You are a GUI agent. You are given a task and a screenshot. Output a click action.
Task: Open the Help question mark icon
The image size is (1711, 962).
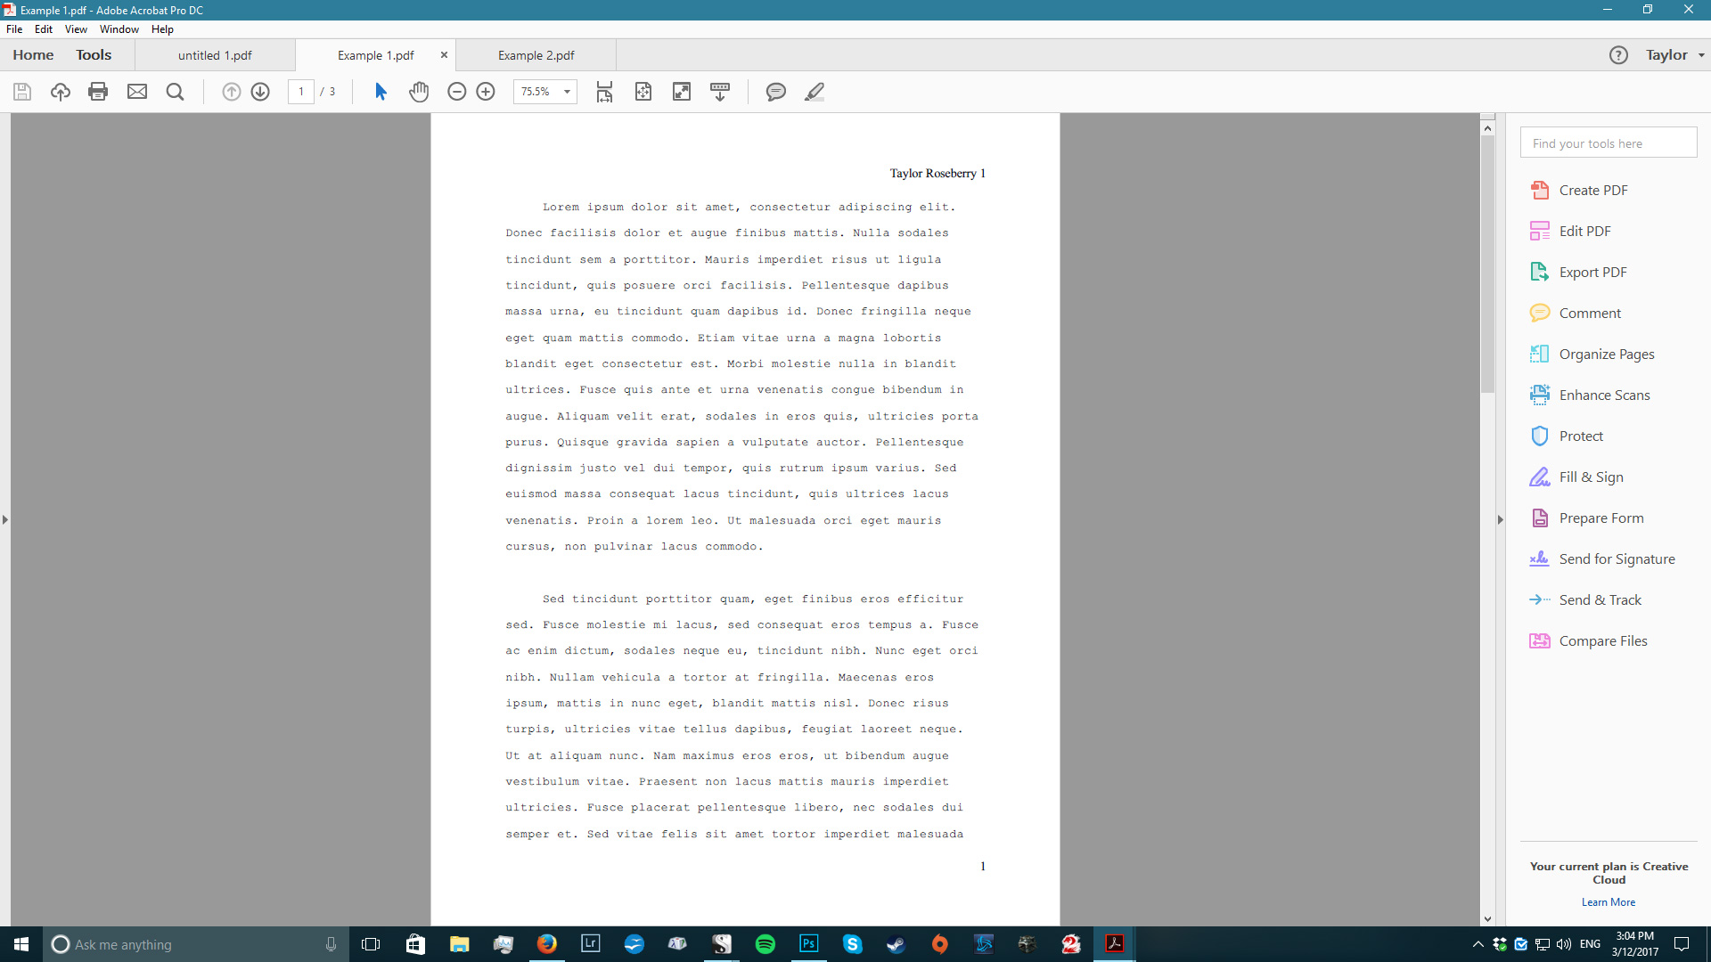pos(1618,55)
